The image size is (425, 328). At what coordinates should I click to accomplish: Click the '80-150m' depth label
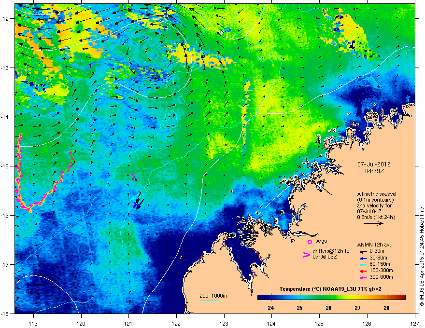[x=380, y=264]
